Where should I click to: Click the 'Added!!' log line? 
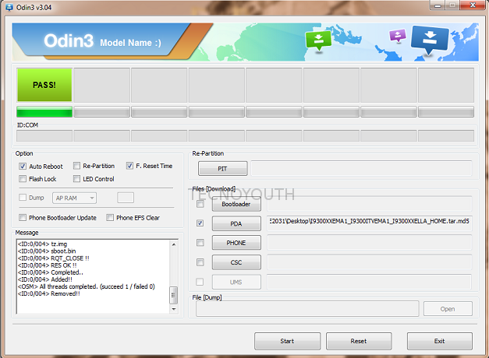coord(45,279)
